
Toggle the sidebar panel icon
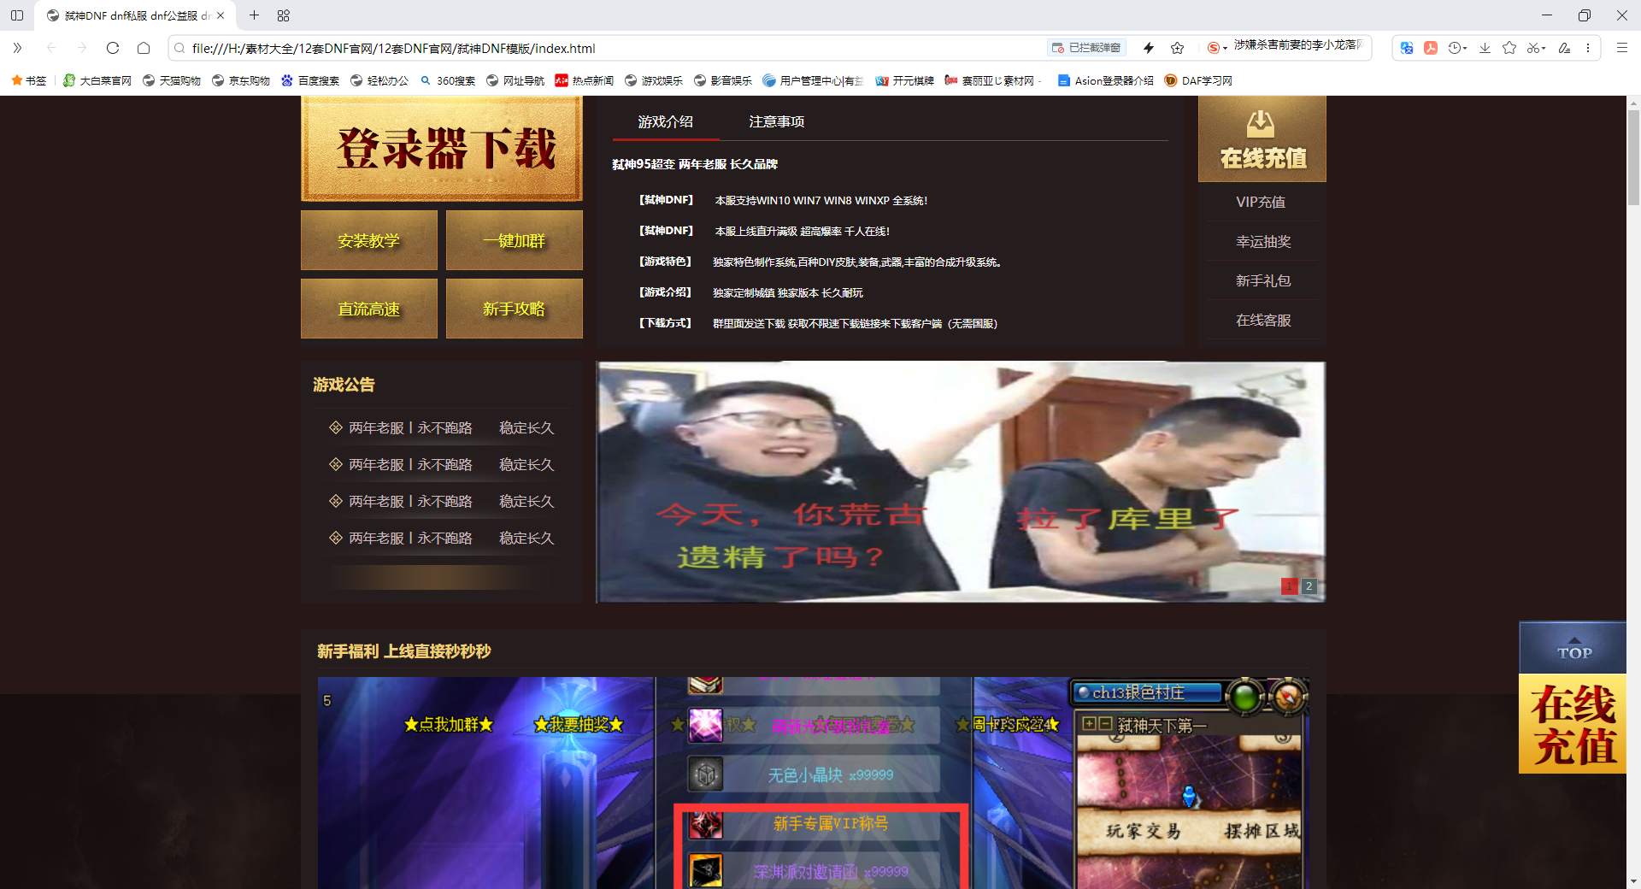17,15
